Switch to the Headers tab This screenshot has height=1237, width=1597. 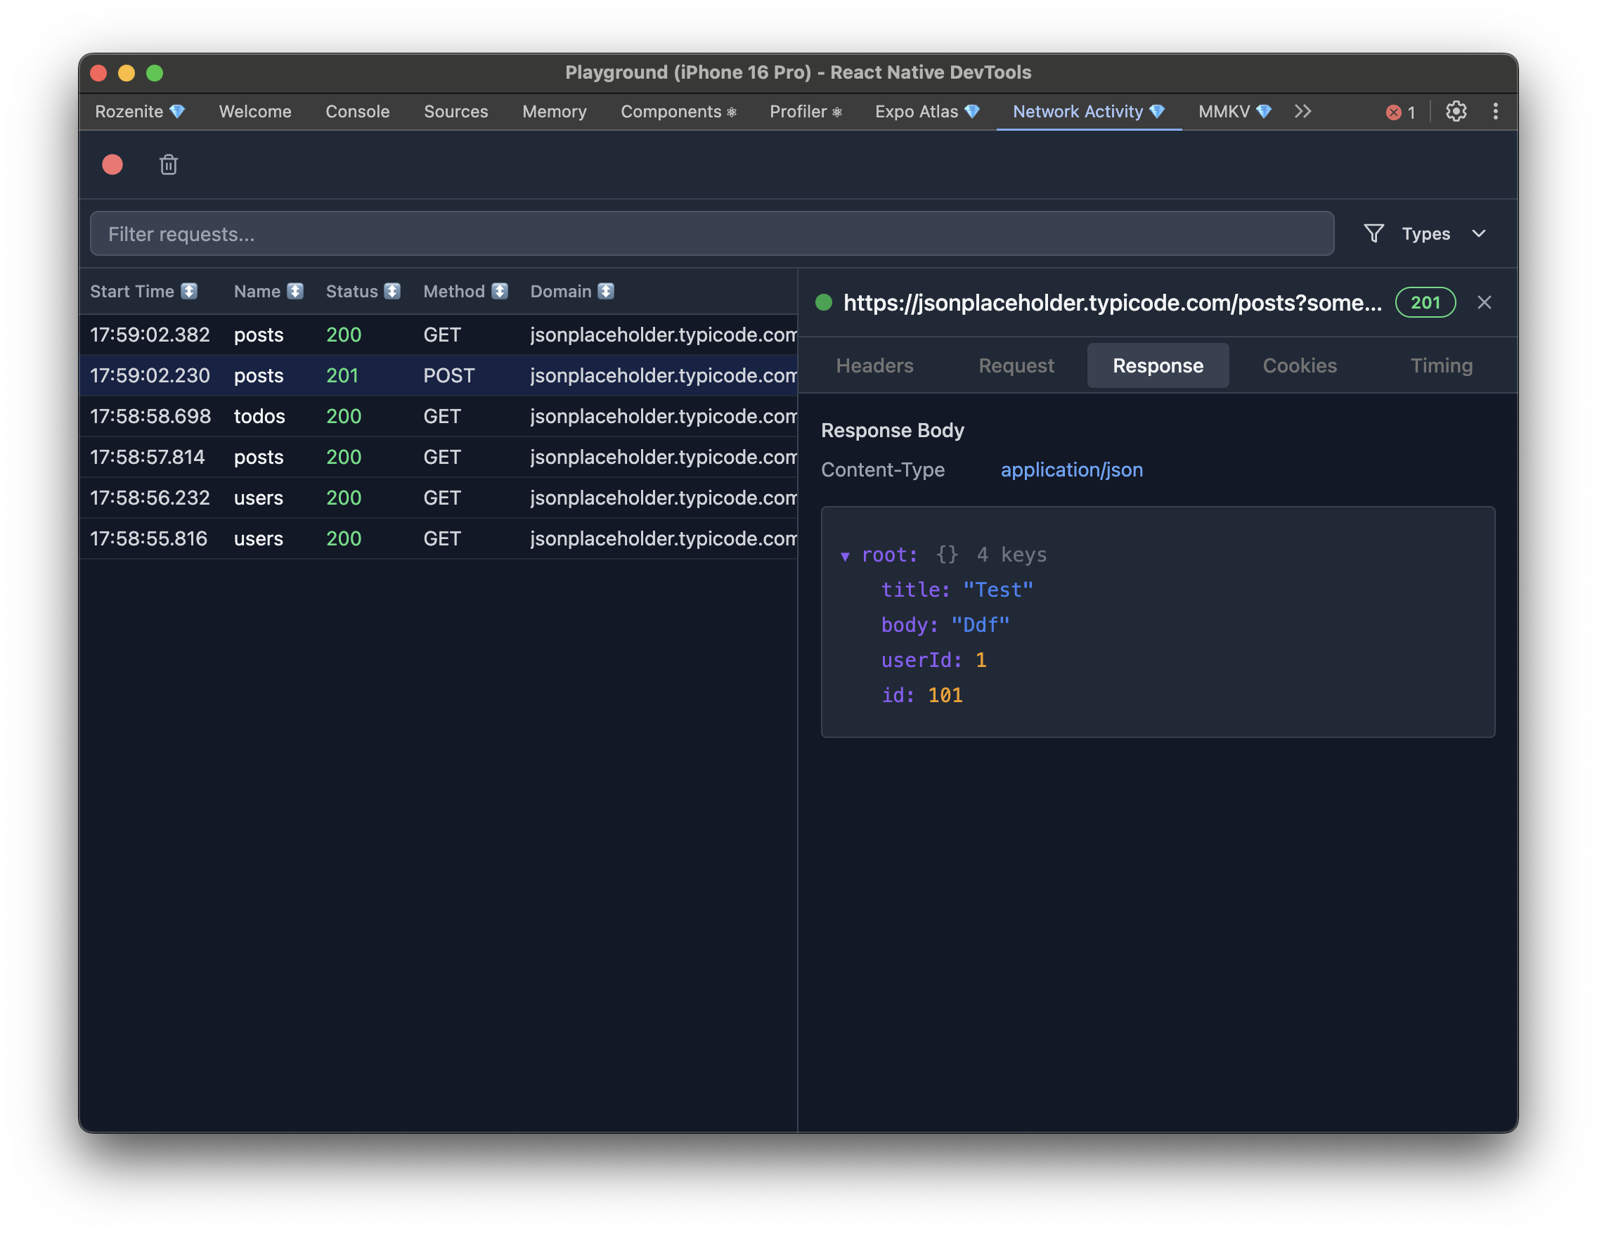[x=874, y=365]
